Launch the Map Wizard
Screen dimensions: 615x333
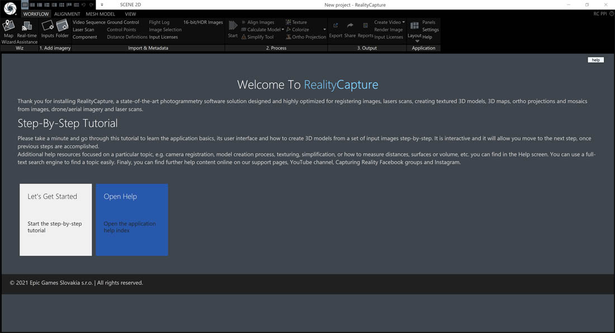pyautogui.click(x=8, y=31)
